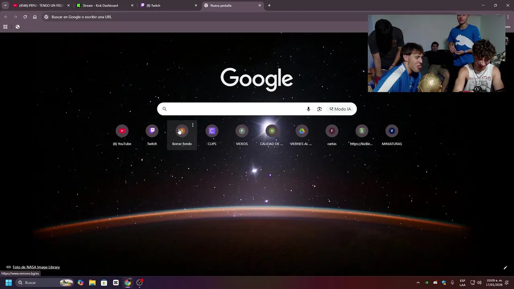Screen dimensions: 514x289
Task: Click the magnifier icon in the Google search box
Action: [164, 109]
